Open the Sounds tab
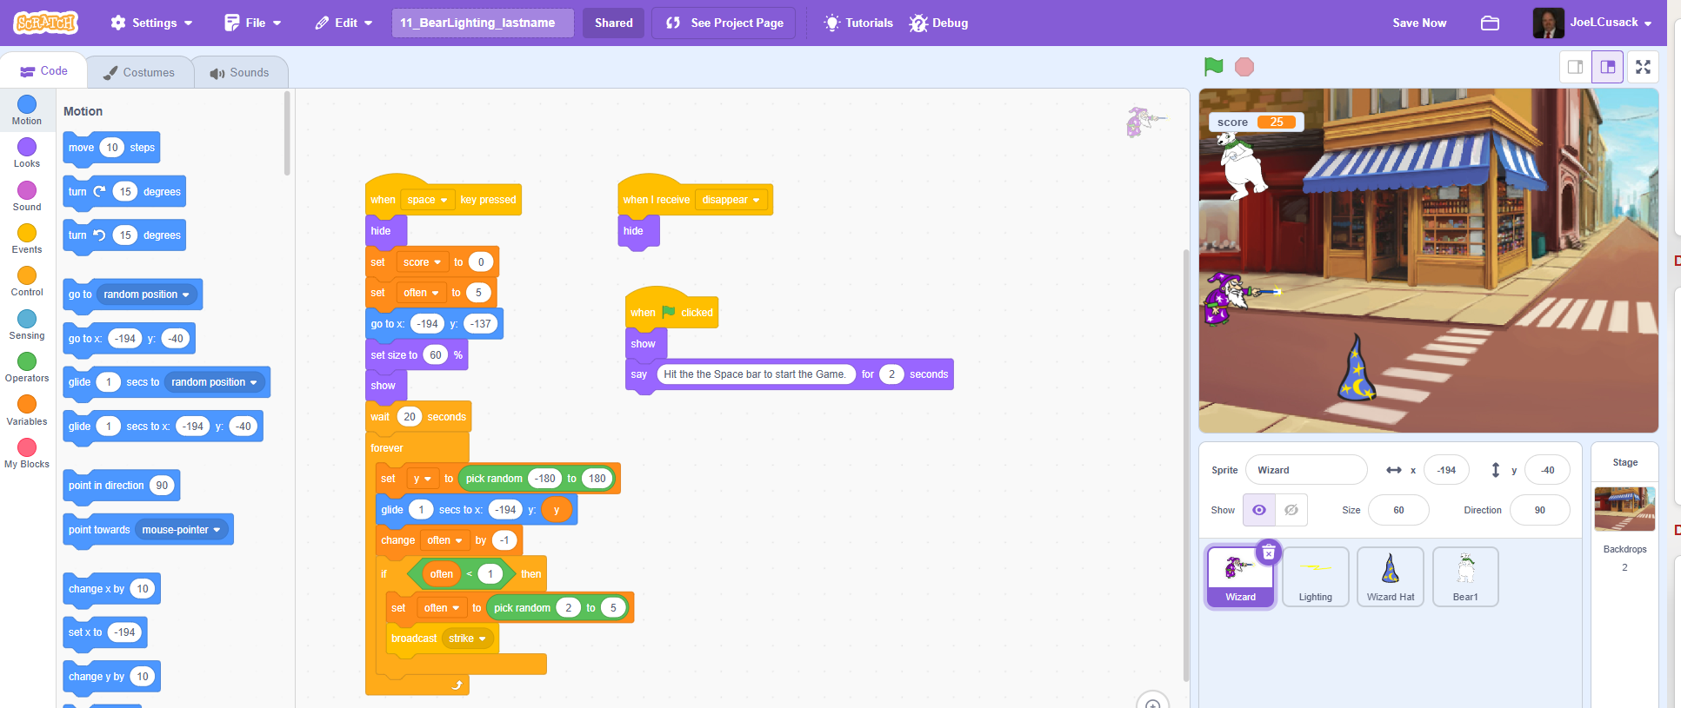The height and width of the screenshot is (708, 1681). point(239,72)
